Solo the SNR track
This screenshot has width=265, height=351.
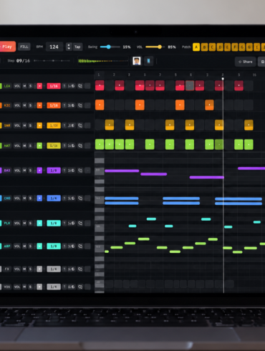click(30, 125)
